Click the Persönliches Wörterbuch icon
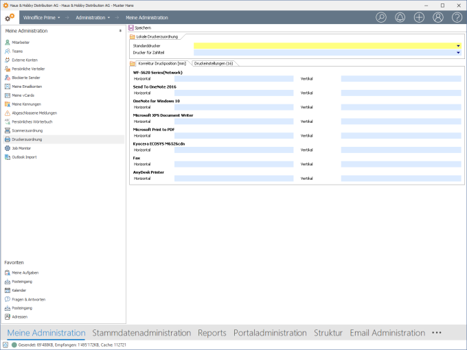Image resolution: width=467 pixels, height=350 pixels. click(x=8, y=121)
